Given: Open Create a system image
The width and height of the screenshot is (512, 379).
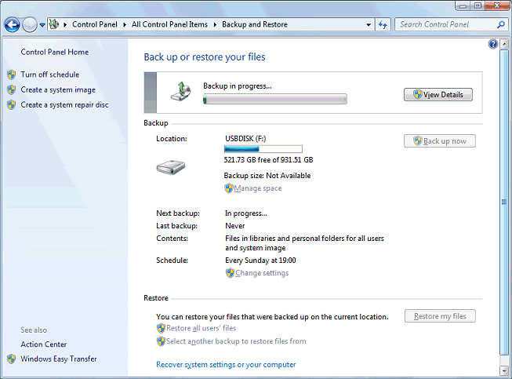Looking at the screenshot, I should (58, 89).
